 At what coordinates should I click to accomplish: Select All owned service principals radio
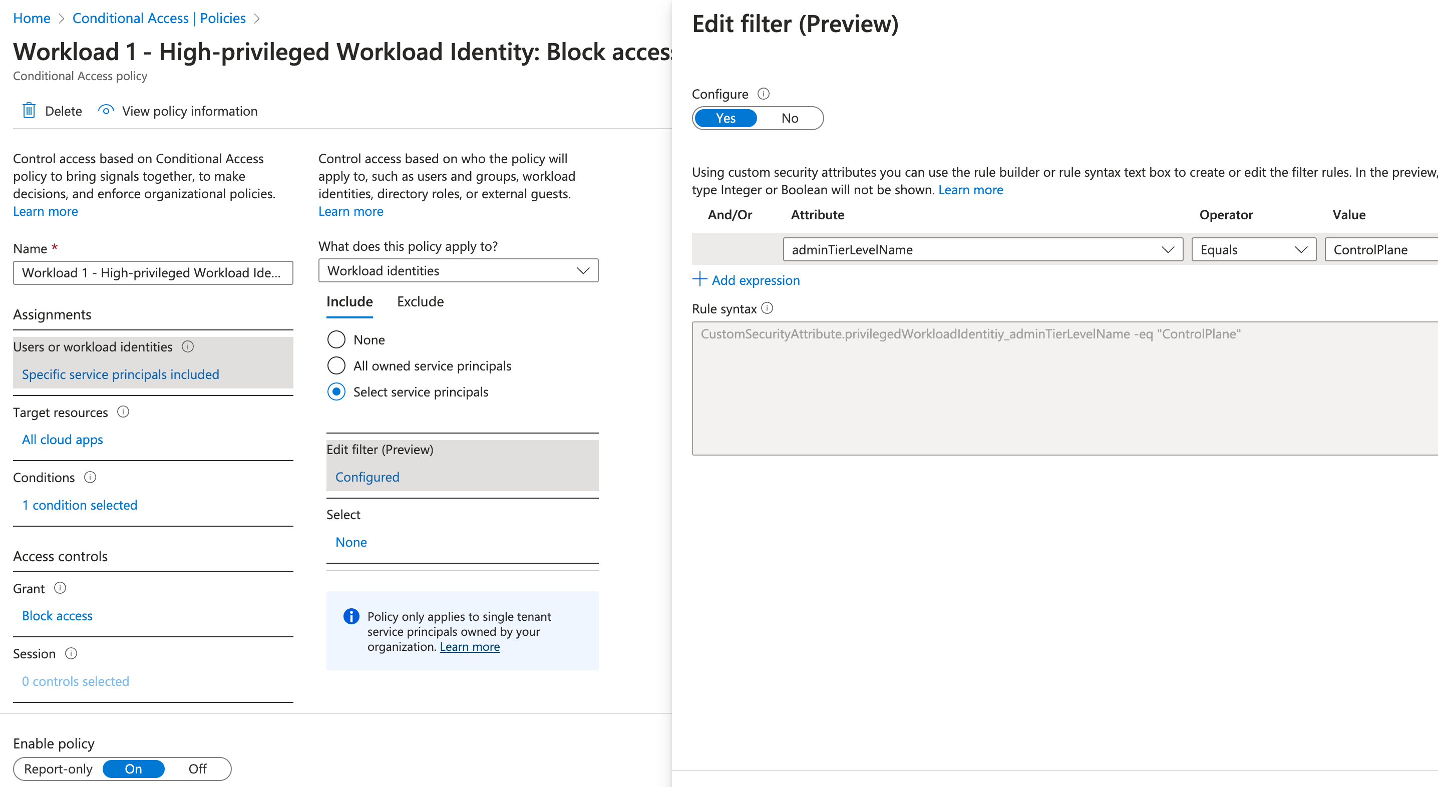point(336,365)
